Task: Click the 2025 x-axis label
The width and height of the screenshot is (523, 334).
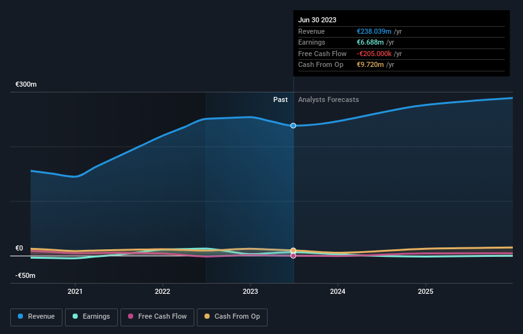Action: click(426, 291)
